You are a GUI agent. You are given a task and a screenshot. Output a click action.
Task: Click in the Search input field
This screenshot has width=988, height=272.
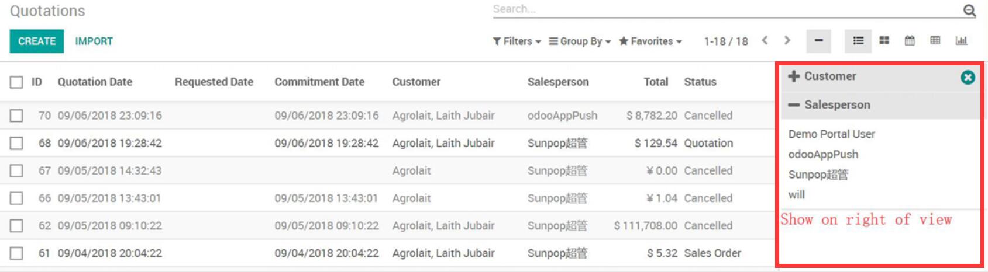725,9
